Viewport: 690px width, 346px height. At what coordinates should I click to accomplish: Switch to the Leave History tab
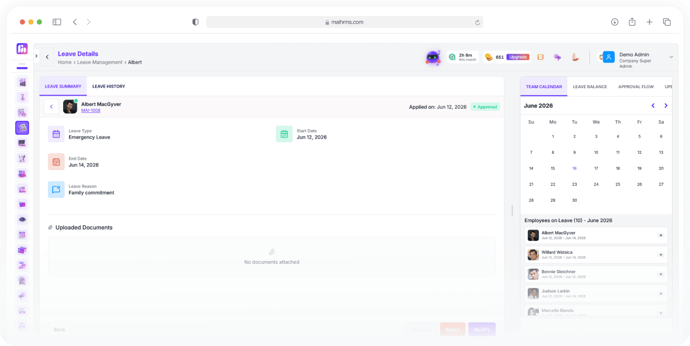pos(108,86)
